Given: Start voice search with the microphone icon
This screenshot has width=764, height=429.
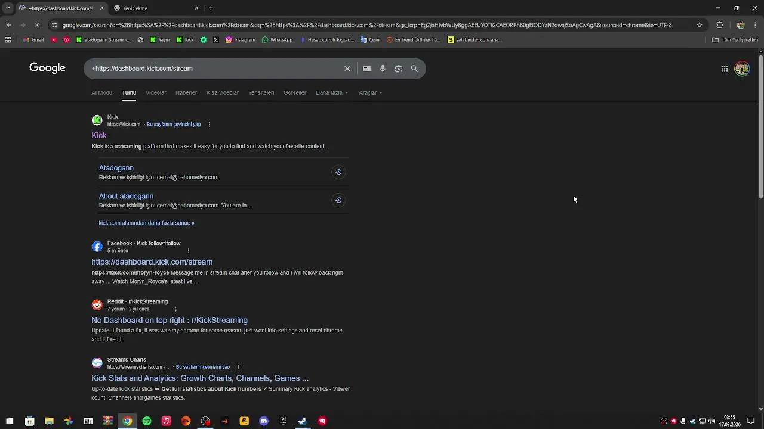Looking at the screenshot, I should pyautogui.click(x=383, y=69).
